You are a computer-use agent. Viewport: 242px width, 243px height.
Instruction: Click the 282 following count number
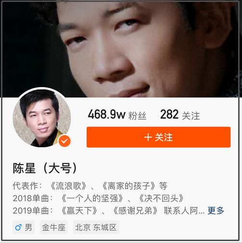pos(169,114)
